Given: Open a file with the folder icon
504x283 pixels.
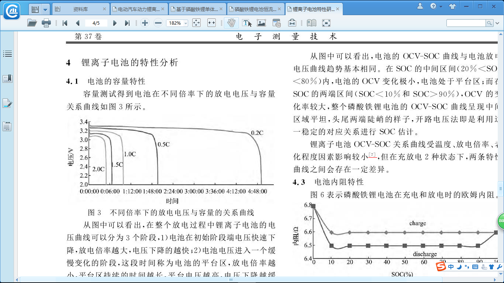Looking at the screenshot, I should 32,23.
